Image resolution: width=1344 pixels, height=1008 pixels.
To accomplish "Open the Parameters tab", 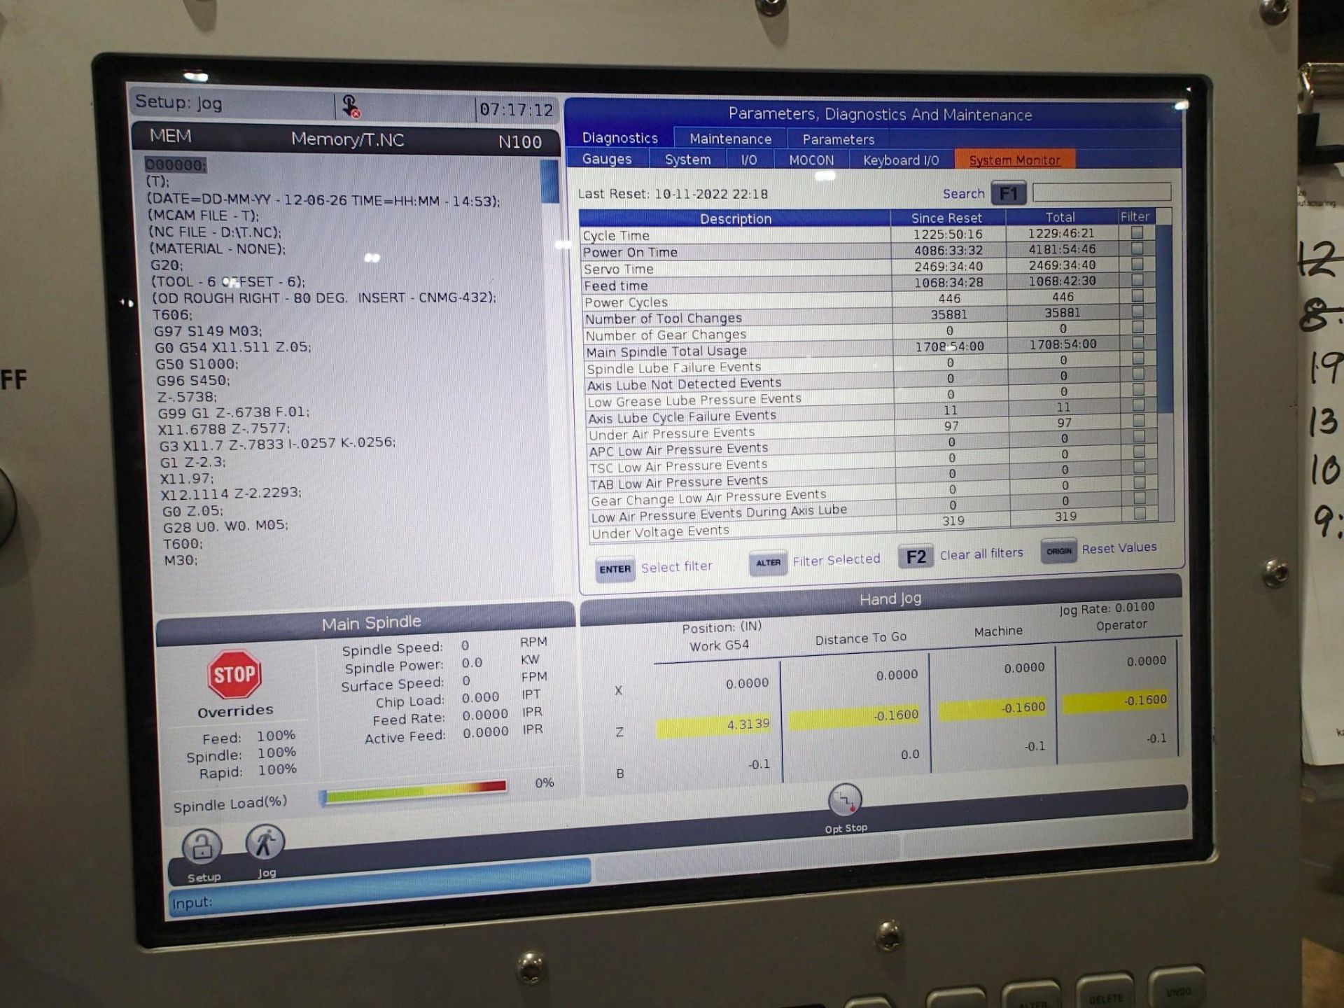I will pos(838,139).
